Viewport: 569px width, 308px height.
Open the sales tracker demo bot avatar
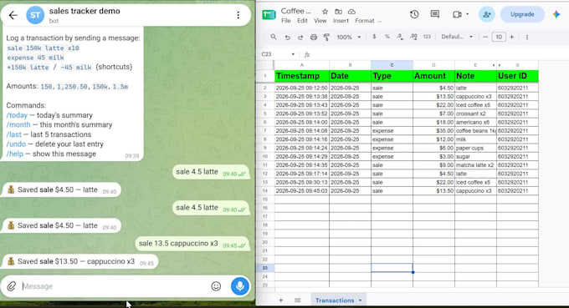tap(35, 15)
